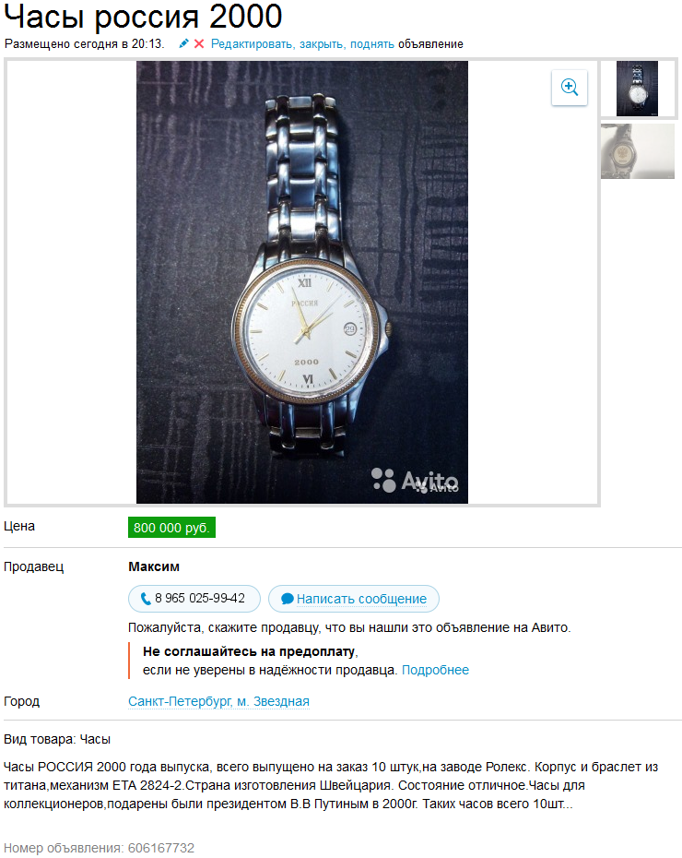Open the main watch photo
Screen dimensions: 682x858
(x=302, y=281)
